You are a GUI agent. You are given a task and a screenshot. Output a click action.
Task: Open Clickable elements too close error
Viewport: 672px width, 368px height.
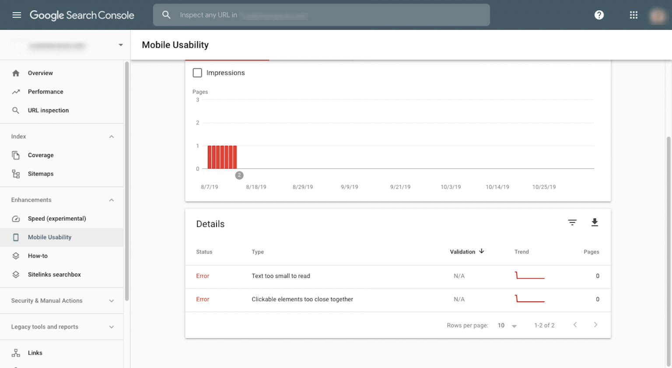(302, 299)
